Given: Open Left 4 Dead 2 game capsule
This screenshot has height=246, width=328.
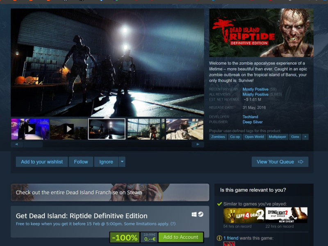Looking at the screenshot, I should [244, 215].
